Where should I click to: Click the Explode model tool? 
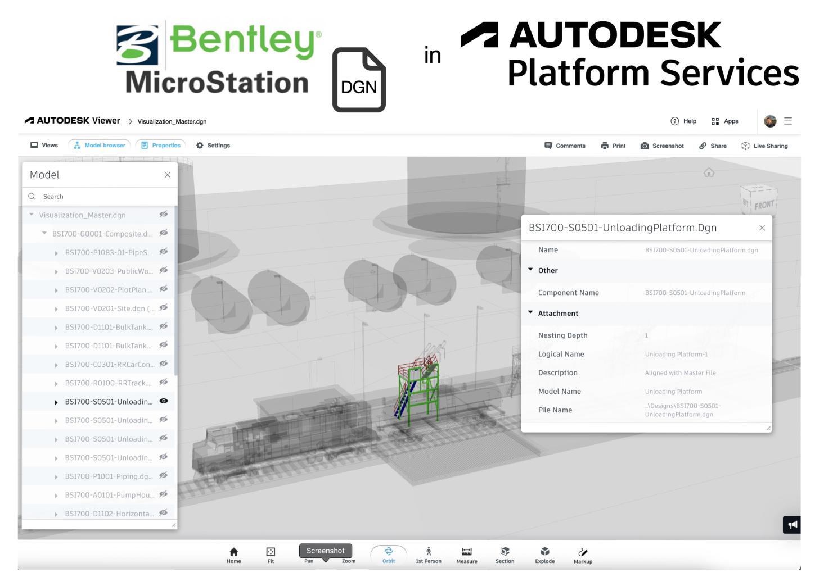[x=544, y=555]
